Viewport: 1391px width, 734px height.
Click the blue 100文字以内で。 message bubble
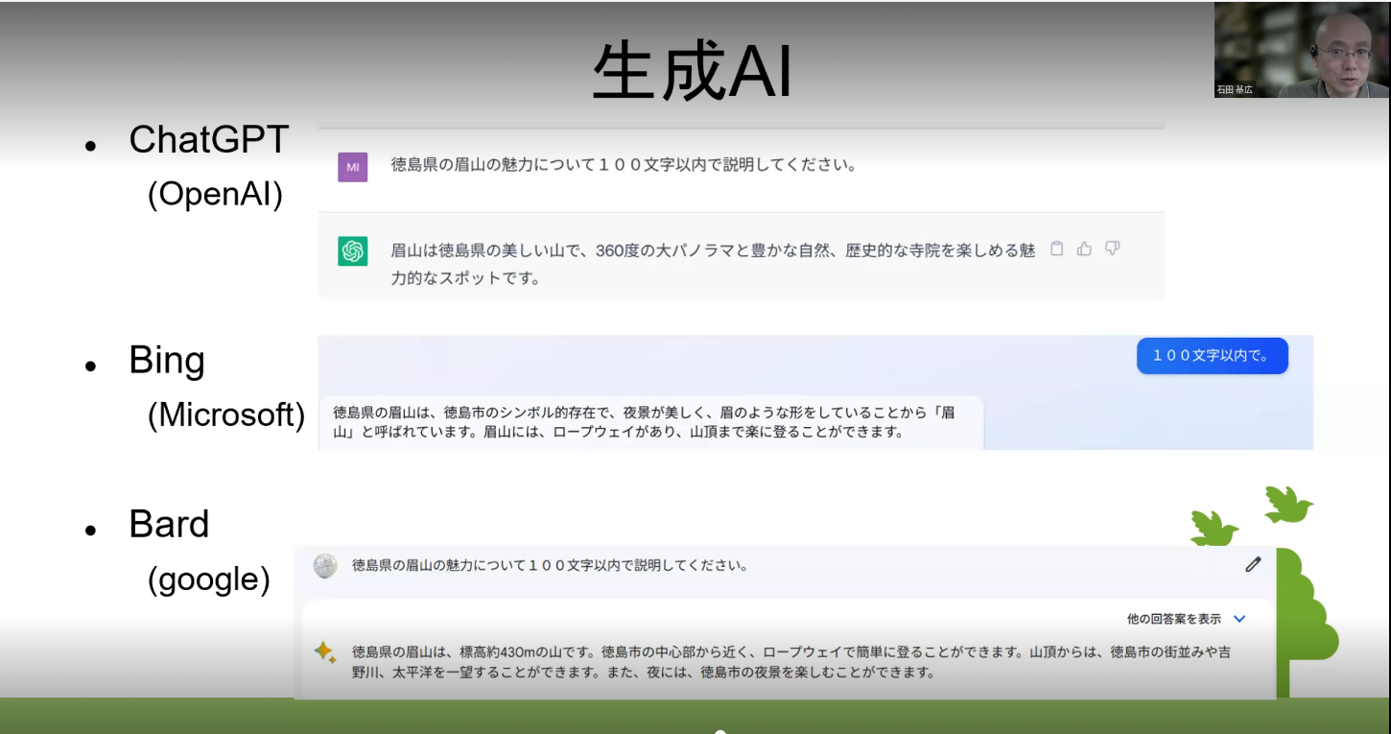(x=1213, y=355)
